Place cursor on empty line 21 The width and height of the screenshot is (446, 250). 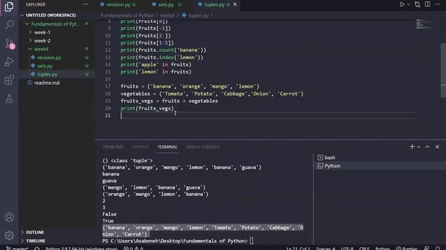pos(268,115)
